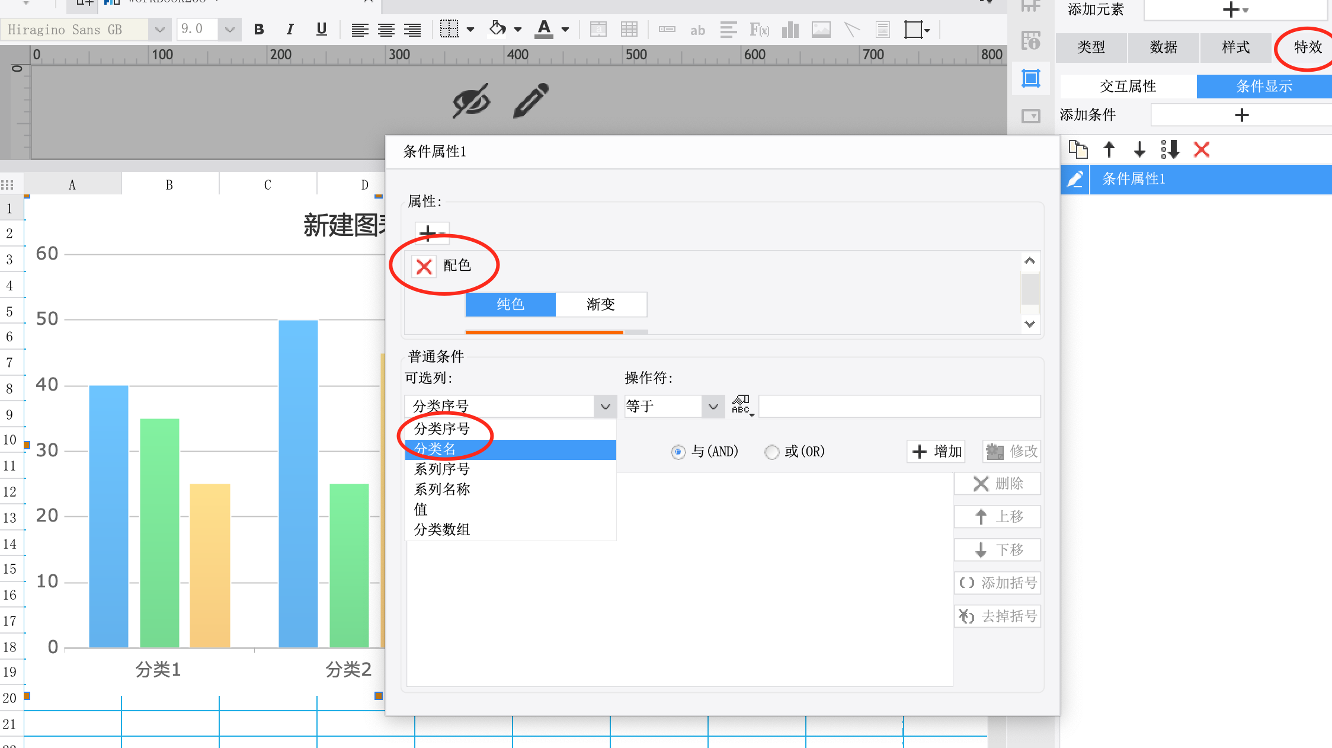Open the 交互属性 sub-tab

click(1128, 87)
